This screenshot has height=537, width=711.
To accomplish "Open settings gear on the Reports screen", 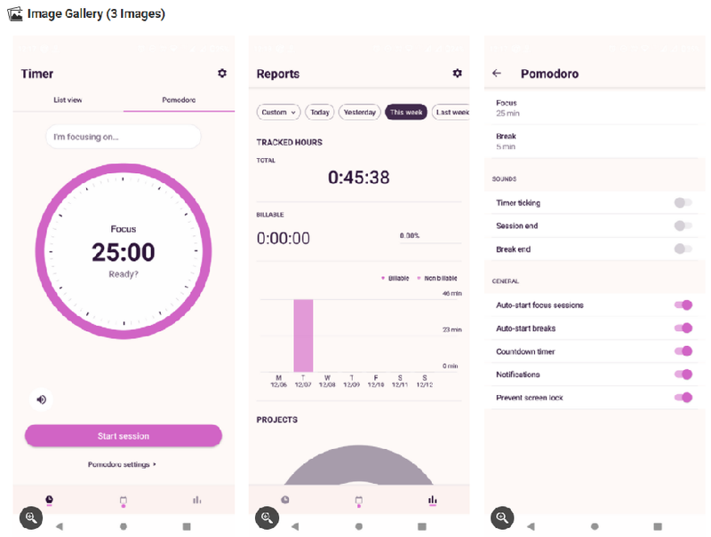I will tap(457, 73).
